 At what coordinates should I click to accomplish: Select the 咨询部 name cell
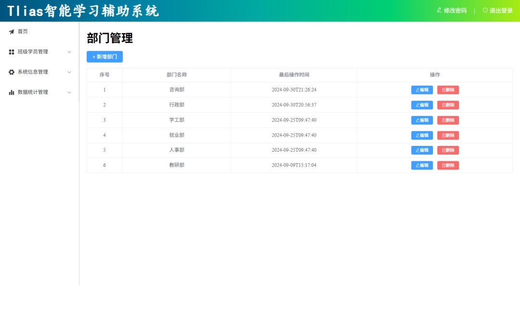177,90
